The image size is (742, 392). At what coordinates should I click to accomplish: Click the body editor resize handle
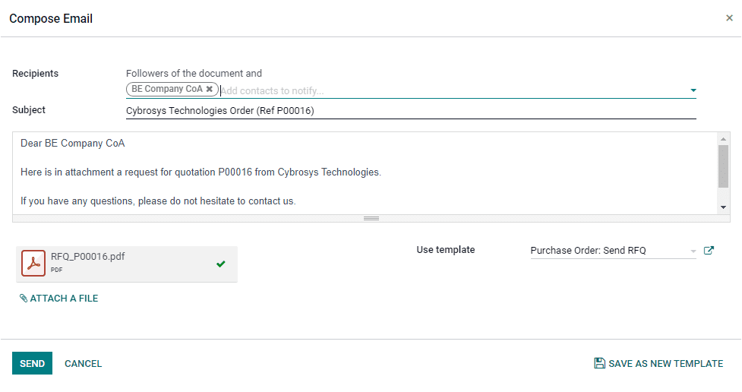pos(371,218)
